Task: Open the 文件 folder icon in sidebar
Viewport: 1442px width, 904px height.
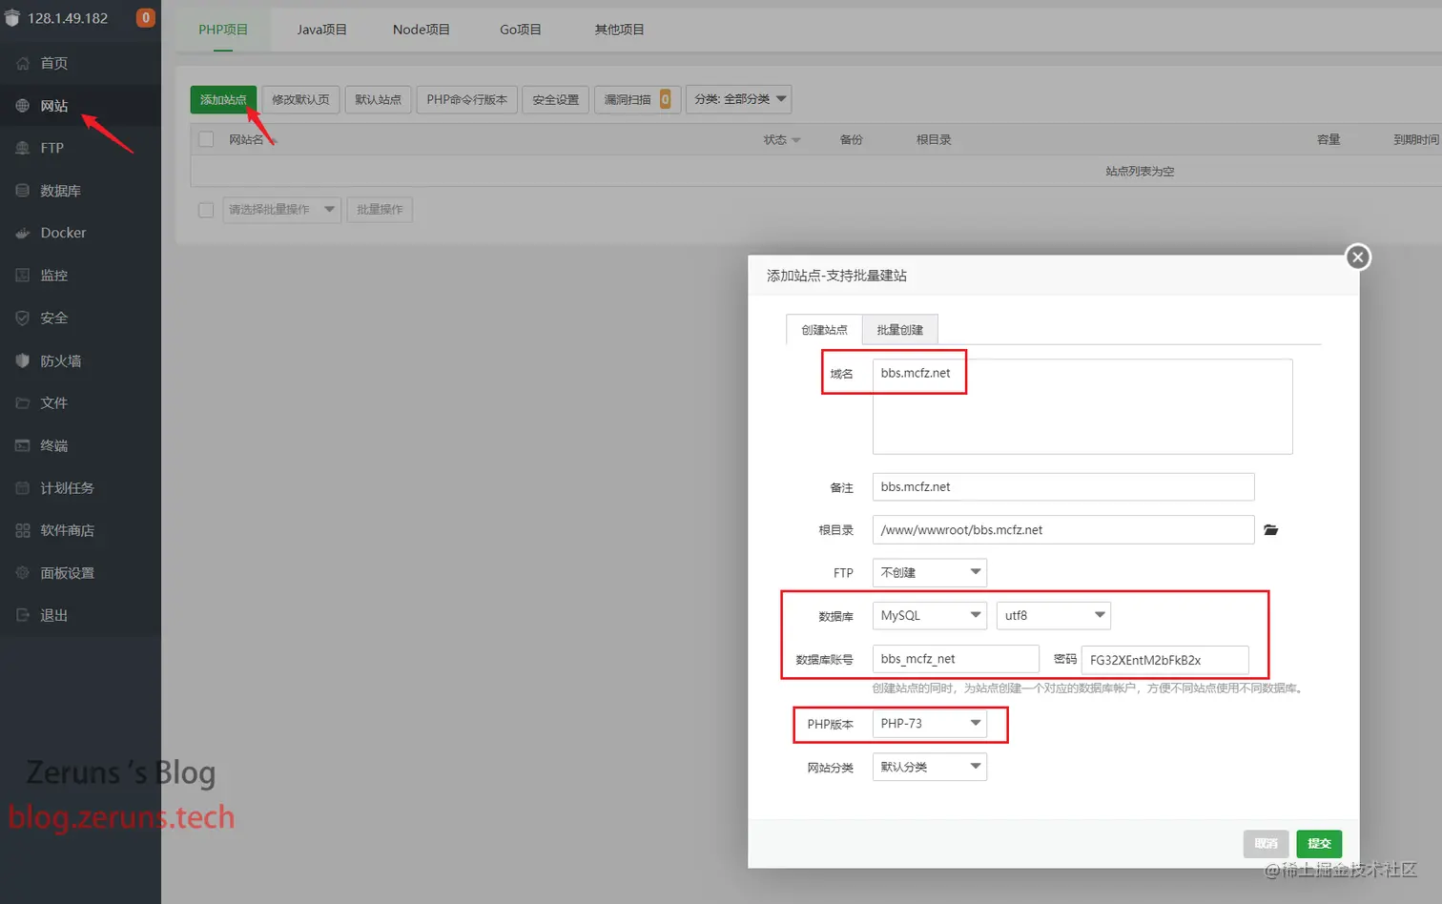Action: (x=23, y=402)
